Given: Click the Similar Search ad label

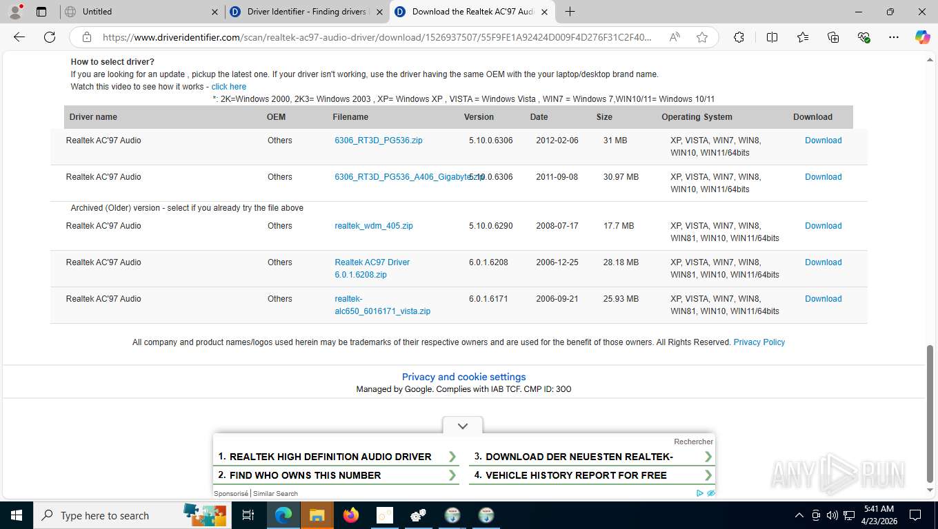Looking at the screenshot, I should 275,493.
